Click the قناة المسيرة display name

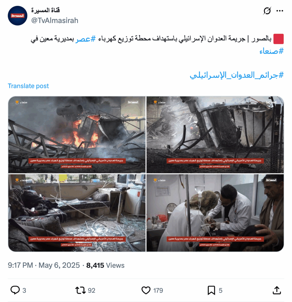(46, 10)
